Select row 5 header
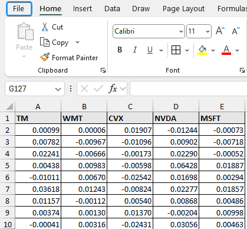This screenshot has width=247, height=229. click(x=7, y=165)
